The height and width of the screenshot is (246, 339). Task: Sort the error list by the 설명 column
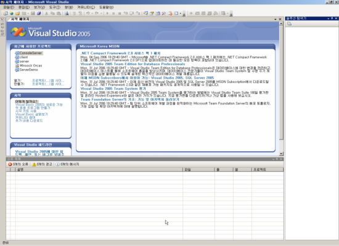click(x=99, y=170)
